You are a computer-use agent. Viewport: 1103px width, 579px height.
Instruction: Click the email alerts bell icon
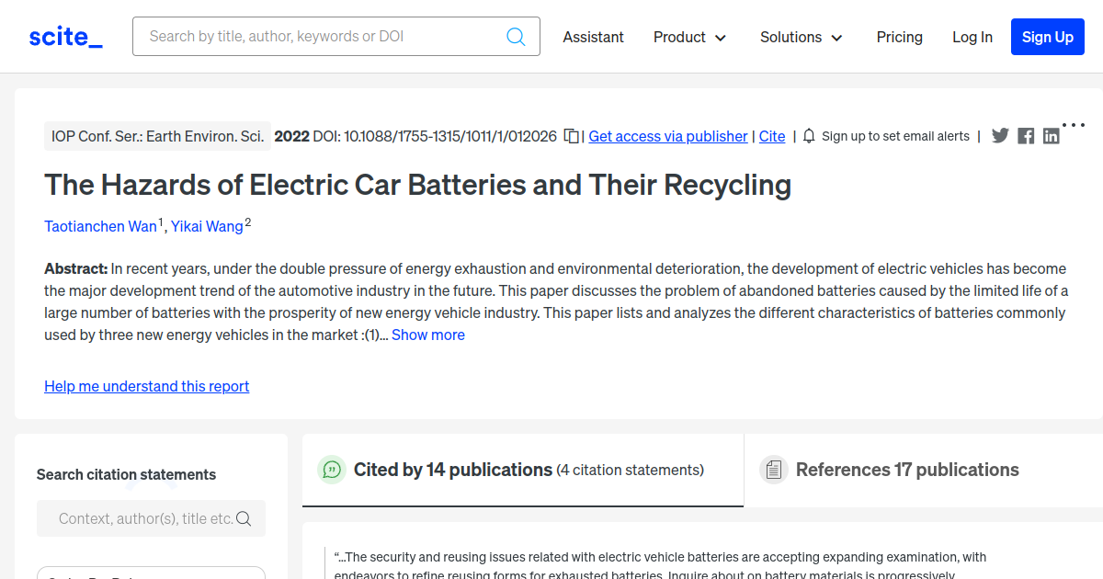click(809, 136)
